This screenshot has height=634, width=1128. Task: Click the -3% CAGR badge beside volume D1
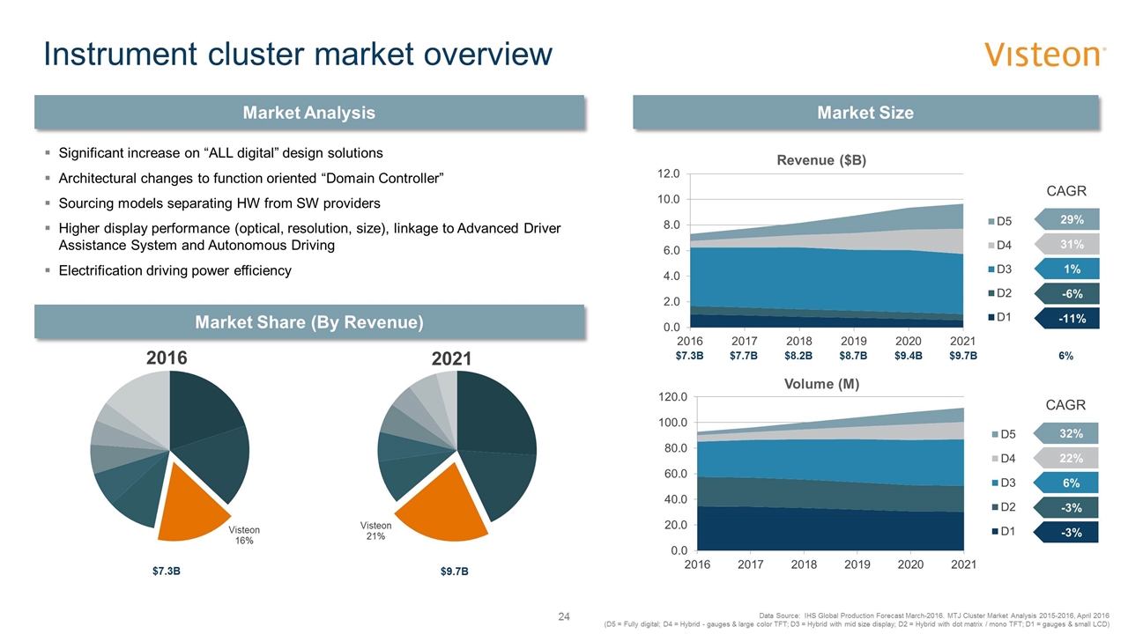(1065, 531)
